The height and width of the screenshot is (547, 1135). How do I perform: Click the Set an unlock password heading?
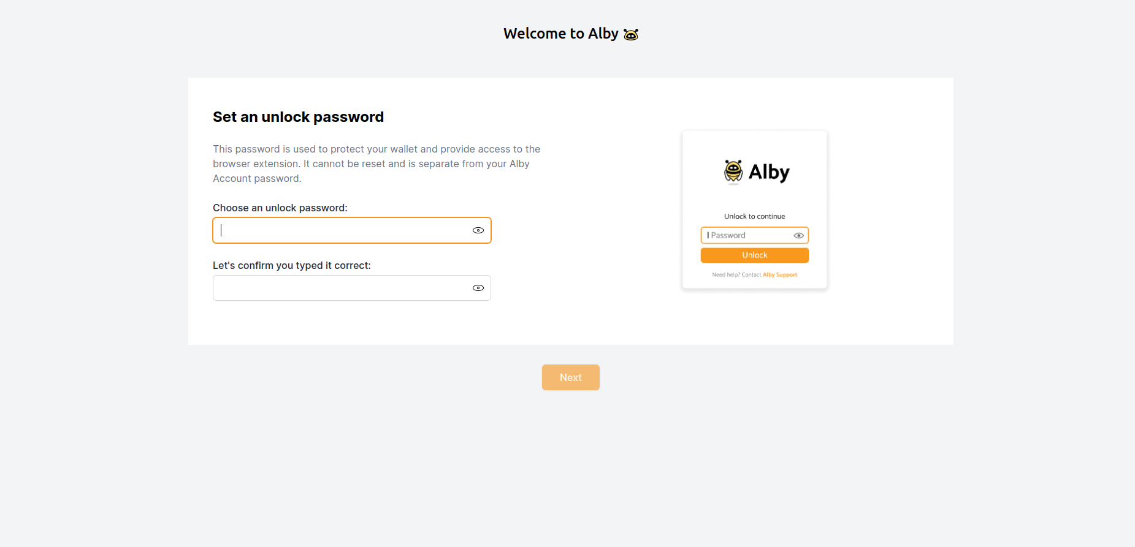298,116
